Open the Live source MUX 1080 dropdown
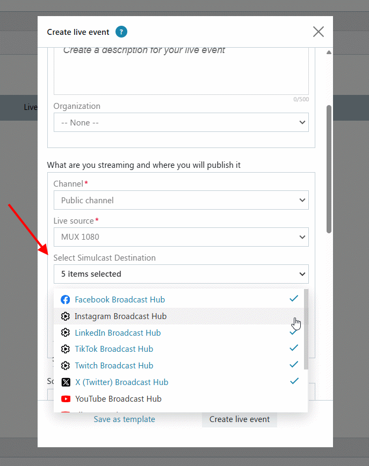Viewport: 369px width, 466px height. pos(181,237)
